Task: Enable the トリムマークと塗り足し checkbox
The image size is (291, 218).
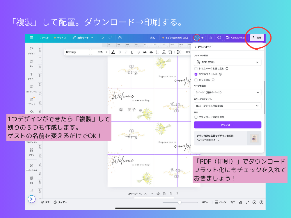Action: coord(196,68)
